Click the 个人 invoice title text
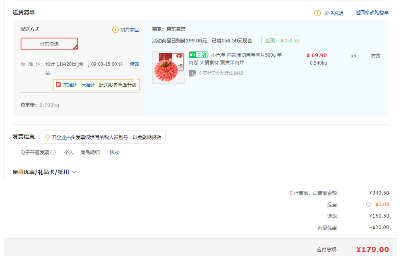 pos(69,153)
